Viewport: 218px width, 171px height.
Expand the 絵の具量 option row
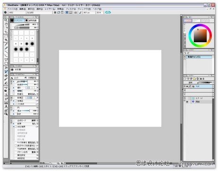pos(14,81)
